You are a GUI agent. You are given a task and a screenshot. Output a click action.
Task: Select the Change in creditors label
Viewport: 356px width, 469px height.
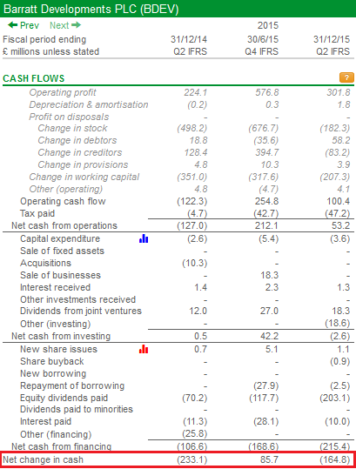pyautogui.click(x=80, y=152)
